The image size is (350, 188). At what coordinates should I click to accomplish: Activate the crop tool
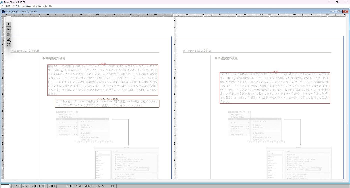[9, 34]
